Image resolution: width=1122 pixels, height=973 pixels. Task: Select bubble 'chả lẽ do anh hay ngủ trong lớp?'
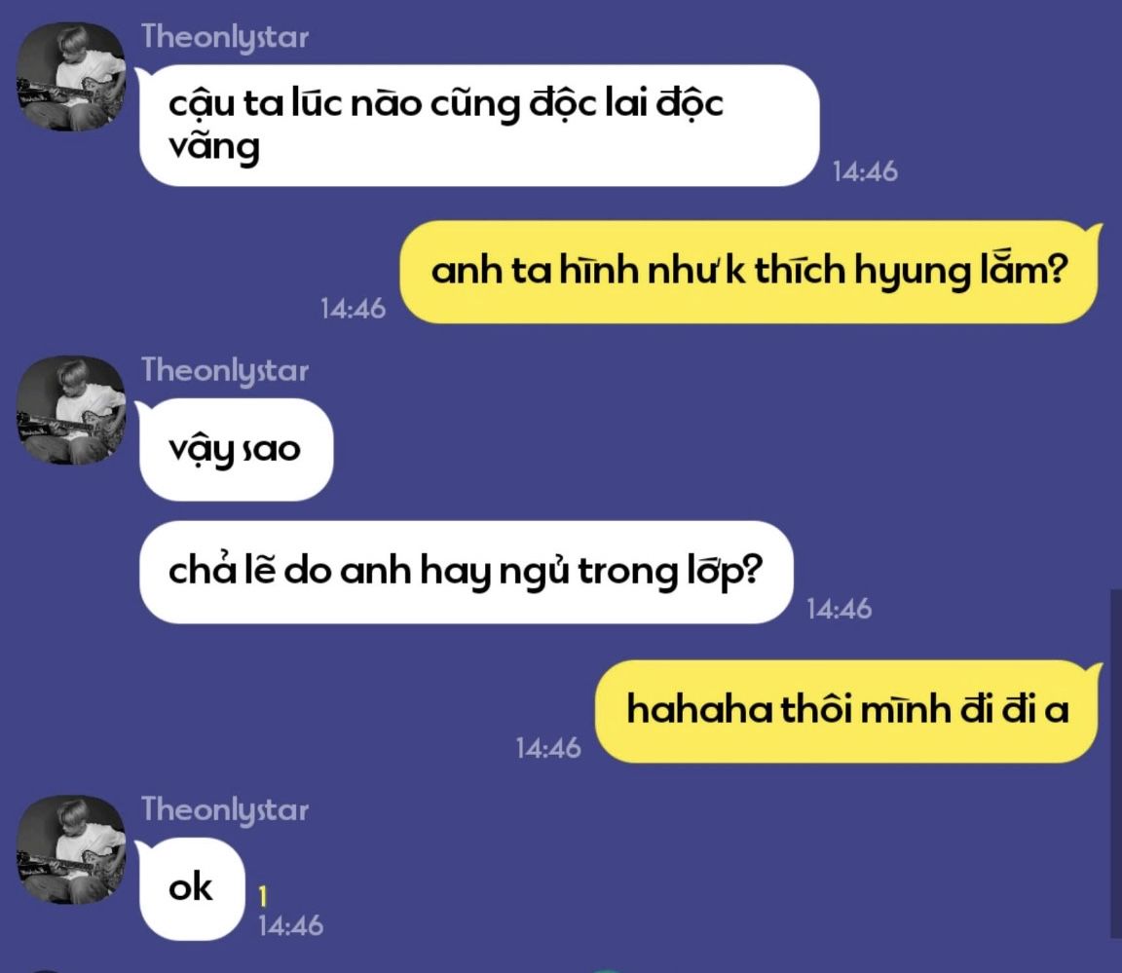(x=466, y=572)
